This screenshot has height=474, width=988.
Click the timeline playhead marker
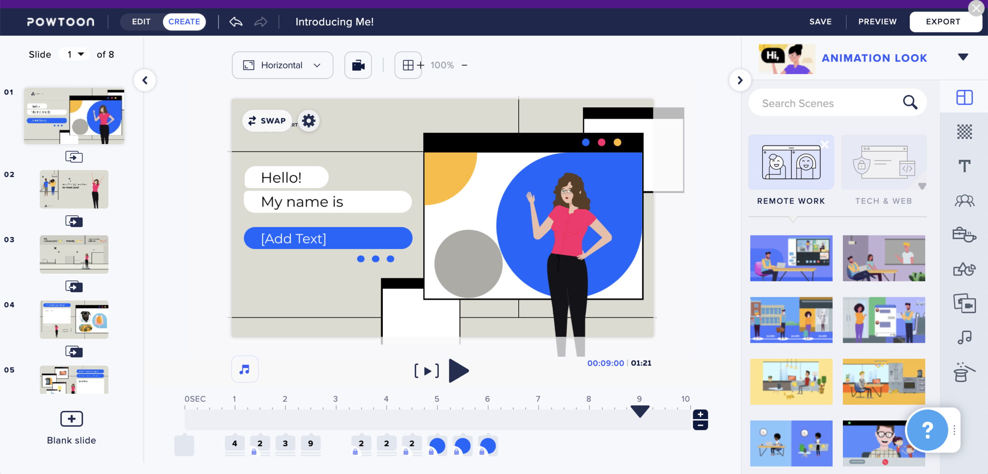tap(639, 411)
